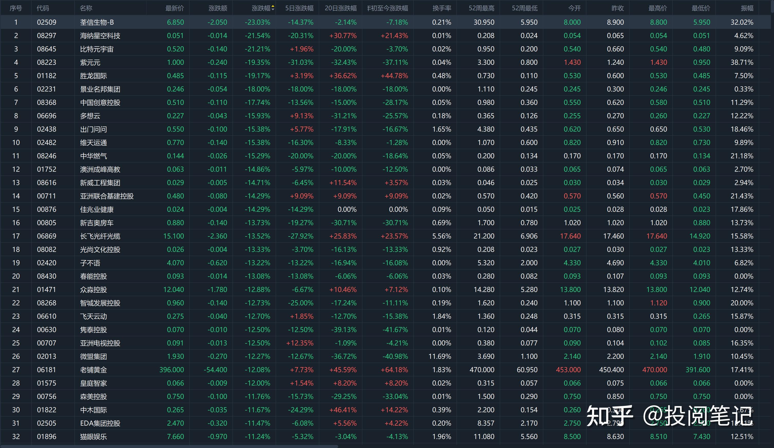Screen dimensions: 774x448
Task: Click 年初至今涨跌幅 column header
Action: coord(387,8)
